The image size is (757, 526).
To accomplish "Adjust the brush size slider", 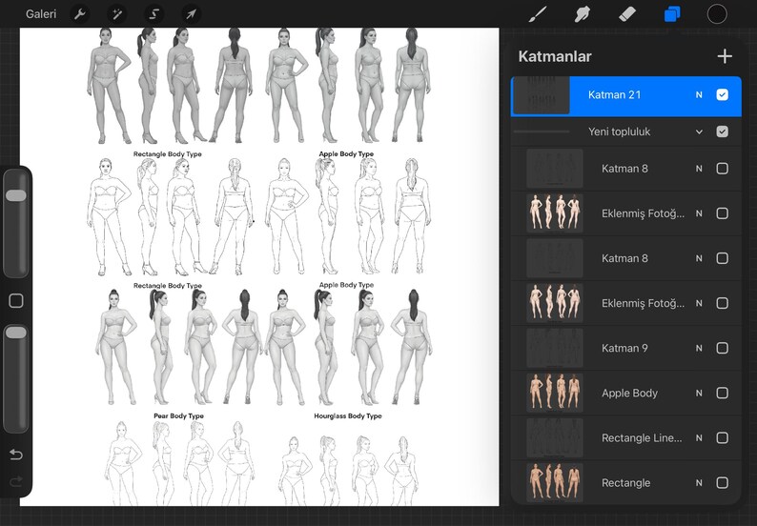I will coord(16,222).
